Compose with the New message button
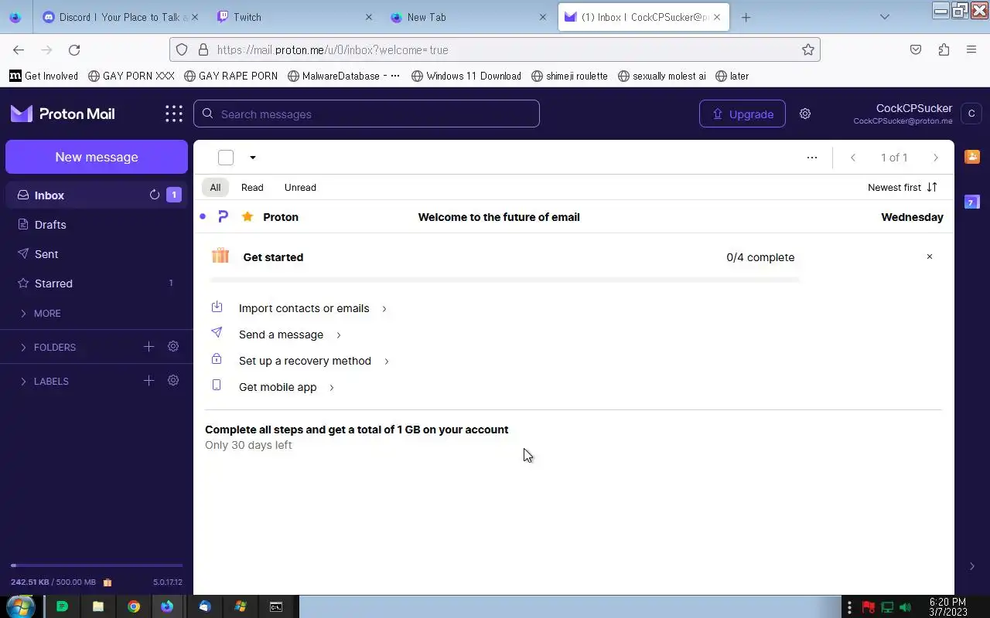The height and width of the screenshot is (618, 990). [x=97, y=157]
